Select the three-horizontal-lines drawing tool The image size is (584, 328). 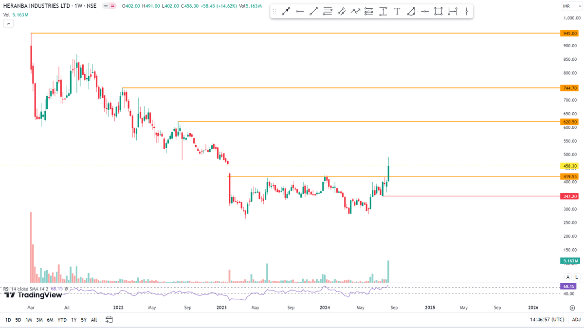[x=328, y=11]
